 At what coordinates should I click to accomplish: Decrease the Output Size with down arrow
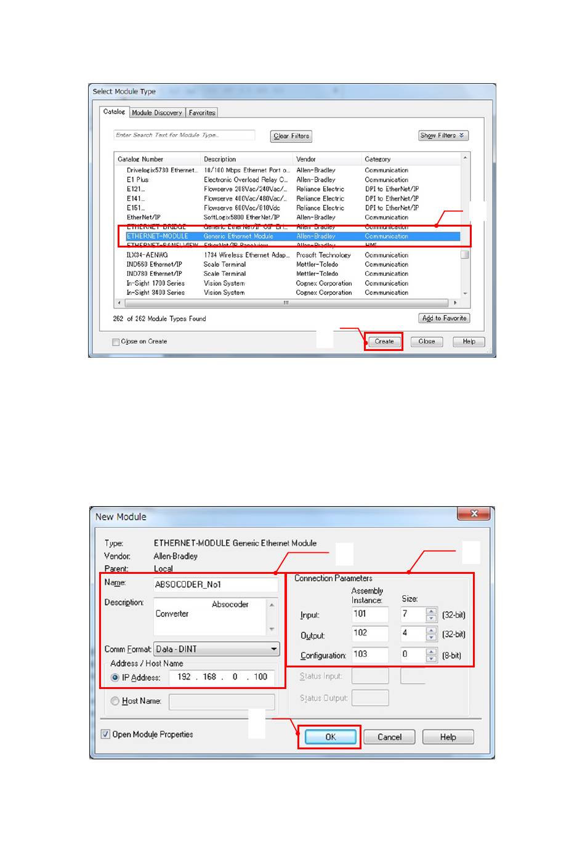pyautogui.click(x=431, y=638)
